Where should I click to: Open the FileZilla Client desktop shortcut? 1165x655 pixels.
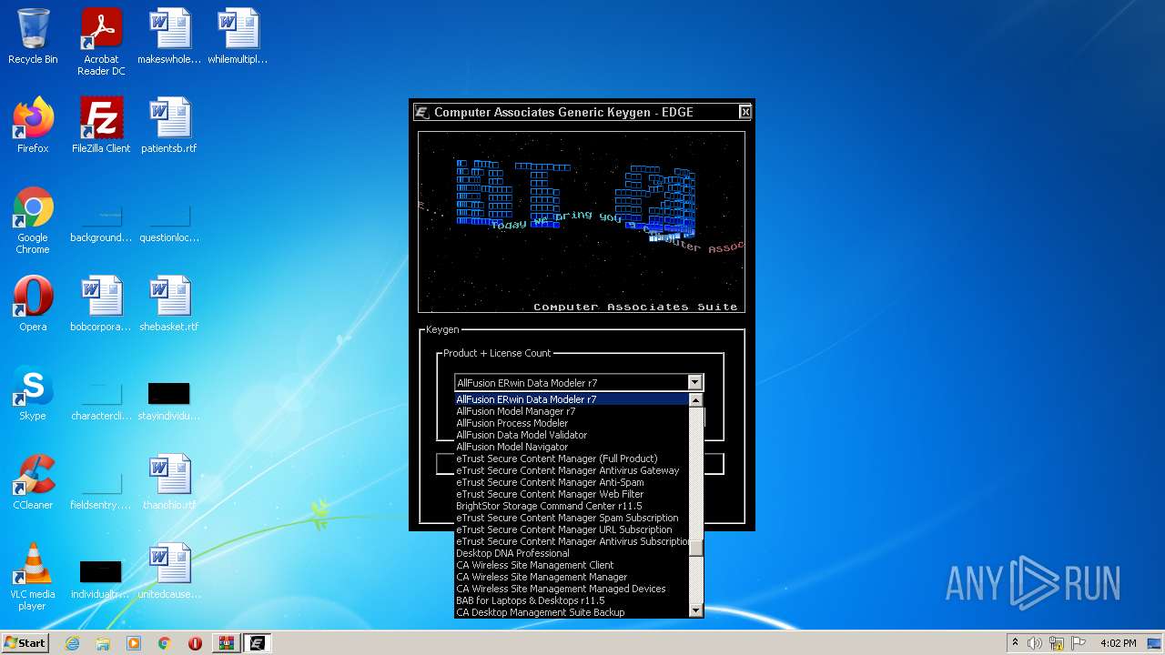[101, 126]
